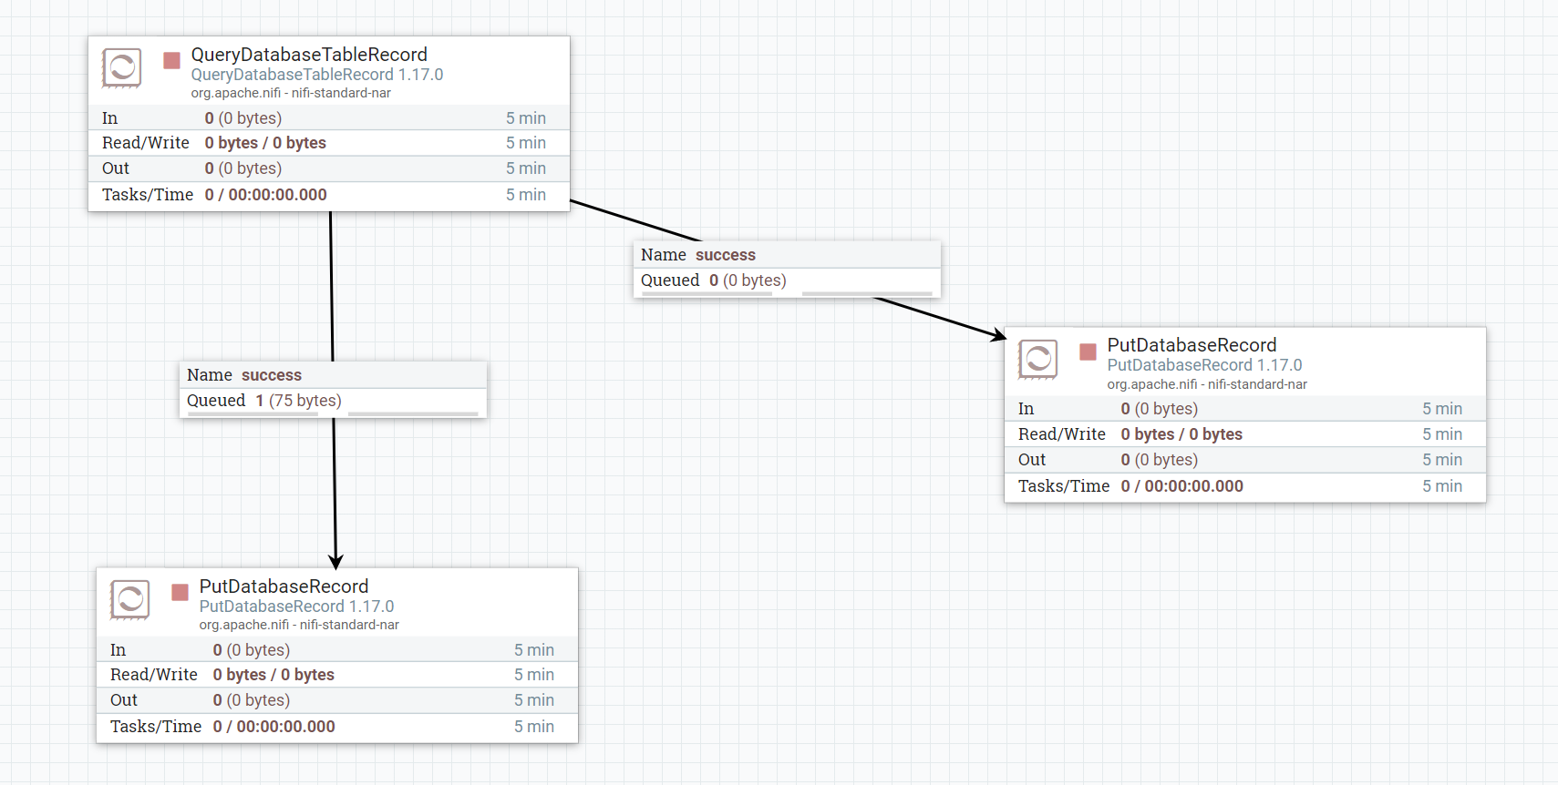
Task: Click the Read/Write row of the right-hand PutDatabaseRecord
Action: 1244,434
